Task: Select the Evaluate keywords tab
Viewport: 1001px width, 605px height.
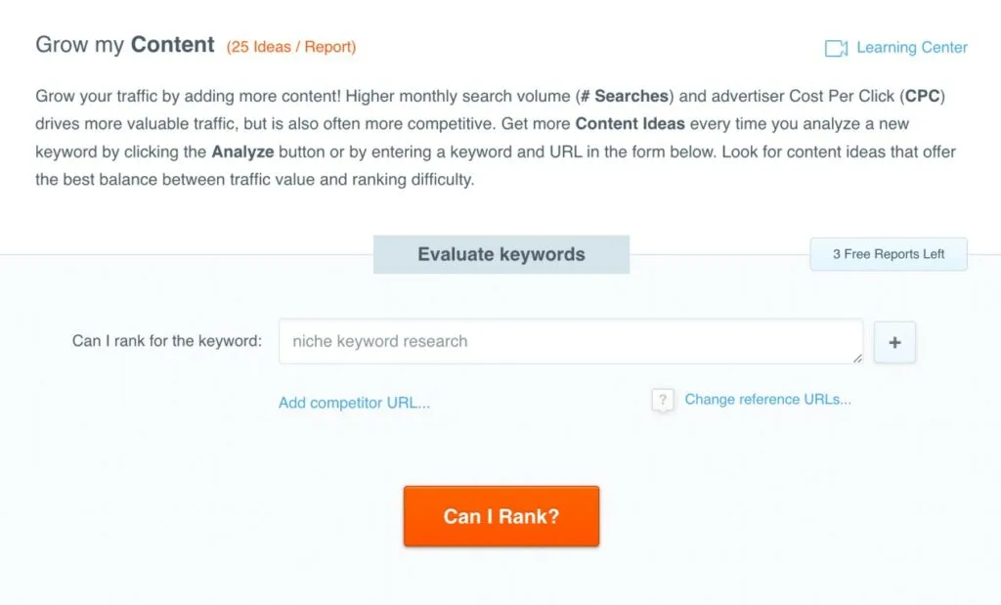Action: [x=500, y=254]
